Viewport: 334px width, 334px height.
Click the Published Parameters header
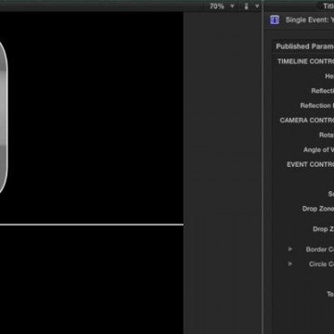[x=304, y=46]
